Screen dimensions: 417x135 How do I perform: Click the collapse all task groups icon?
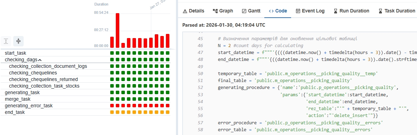click(x=18, y=41)
